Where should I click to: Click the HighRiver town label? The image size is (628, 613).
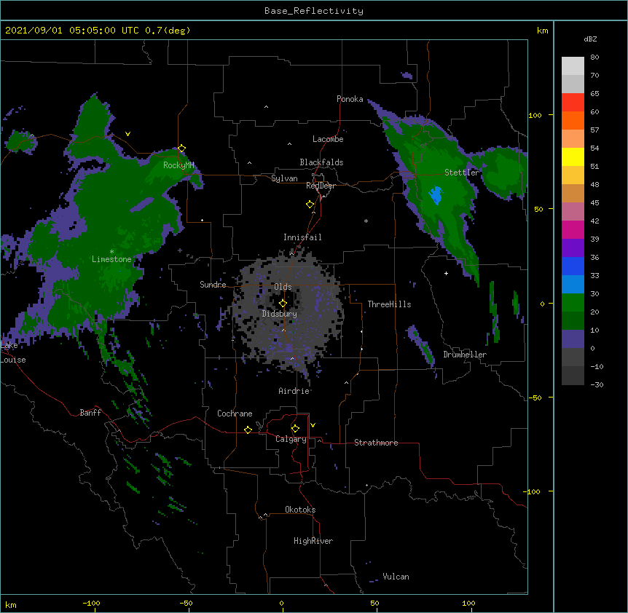pyautogui.click(x=313, y=541)
